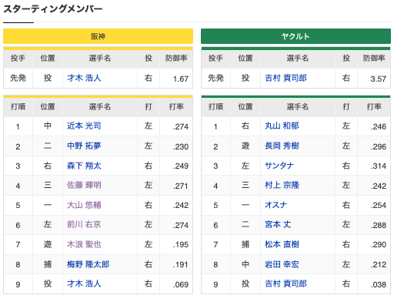Open Hanshin starting pitcher 才木 浩人 link
The image size is (394, 302).
tap(84, 78)
